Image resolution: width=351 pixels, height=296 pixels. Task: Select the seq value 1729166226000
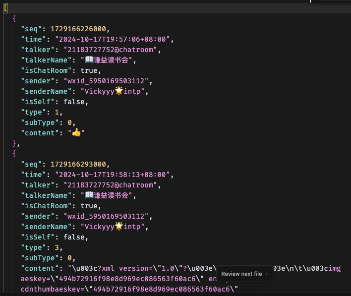tap(78, 29)
